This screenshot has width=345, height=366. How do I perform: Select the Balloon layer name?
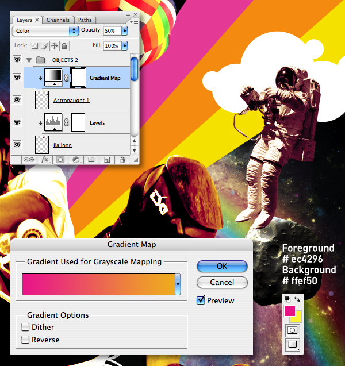(x=63, y=145)
